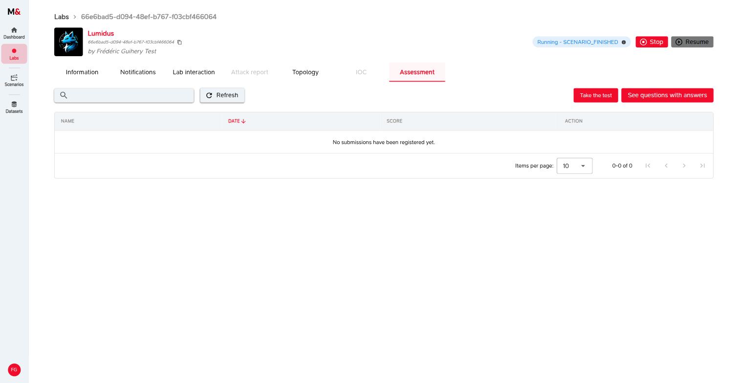This screenshot has width=739, height=383.
Task: Select the Assessment tab
Action: coord(417,72)
